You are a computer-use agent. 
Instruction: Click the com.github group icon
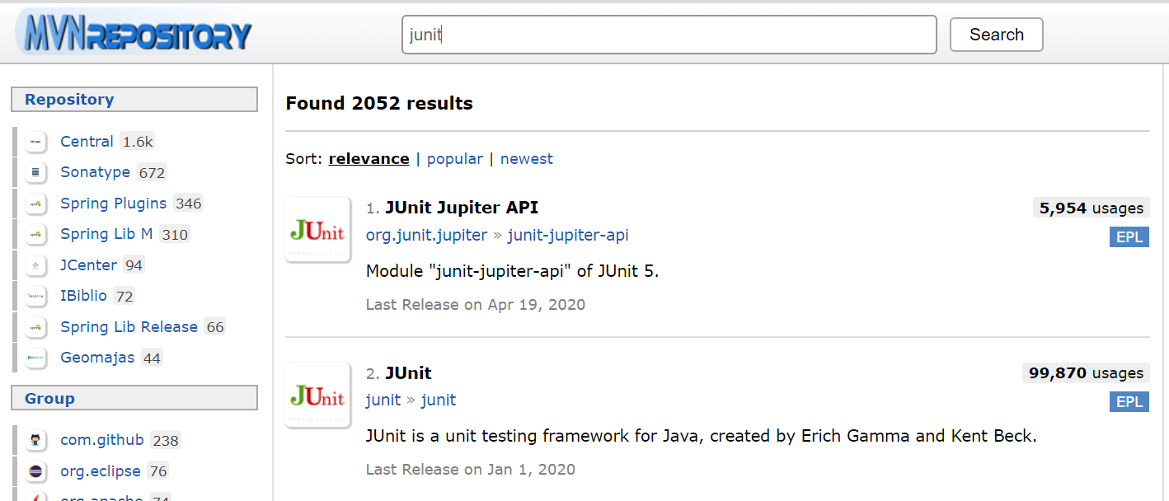[x=35, y=440]
